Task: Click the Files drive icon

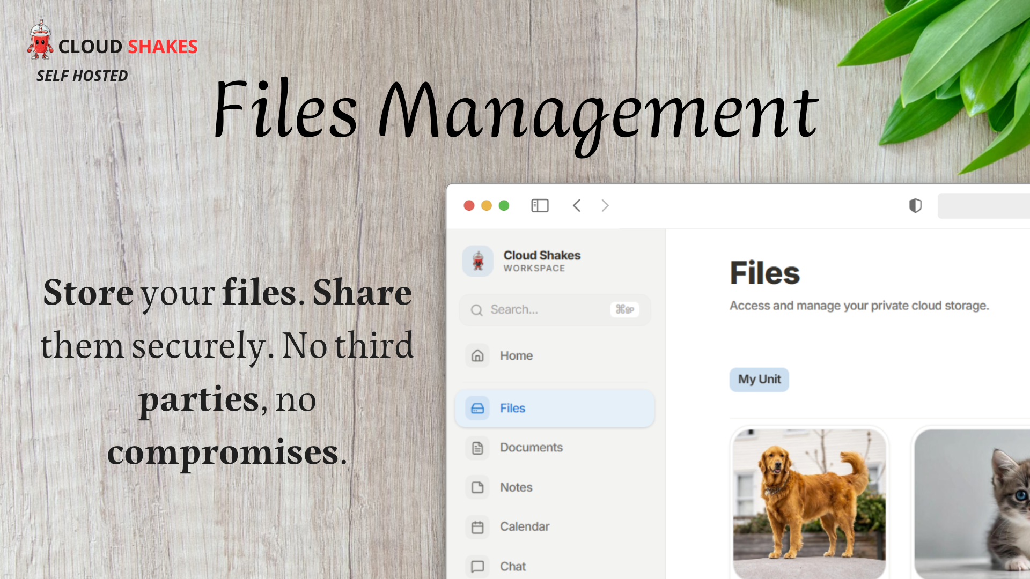Action: [477, 409]
